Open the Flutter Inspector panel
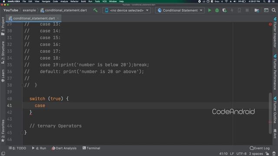 pyautogui.click(x=275, y=32)
